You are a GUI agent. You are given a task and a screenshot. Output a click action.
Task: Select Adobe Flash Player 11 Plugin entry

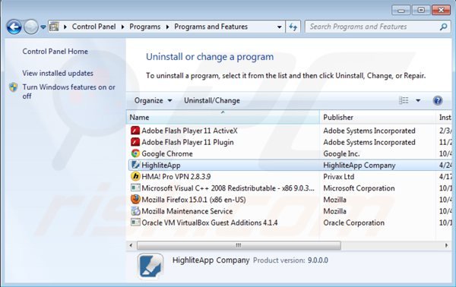point(188,142)
